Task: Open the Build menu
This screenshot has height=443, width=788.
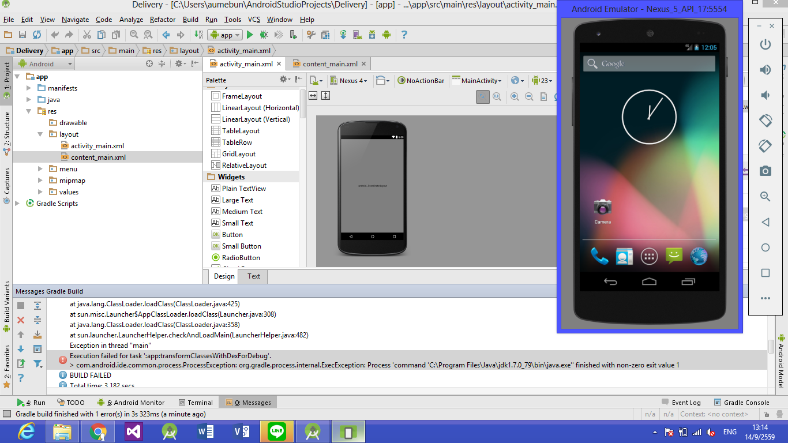Action: [190, 20]
